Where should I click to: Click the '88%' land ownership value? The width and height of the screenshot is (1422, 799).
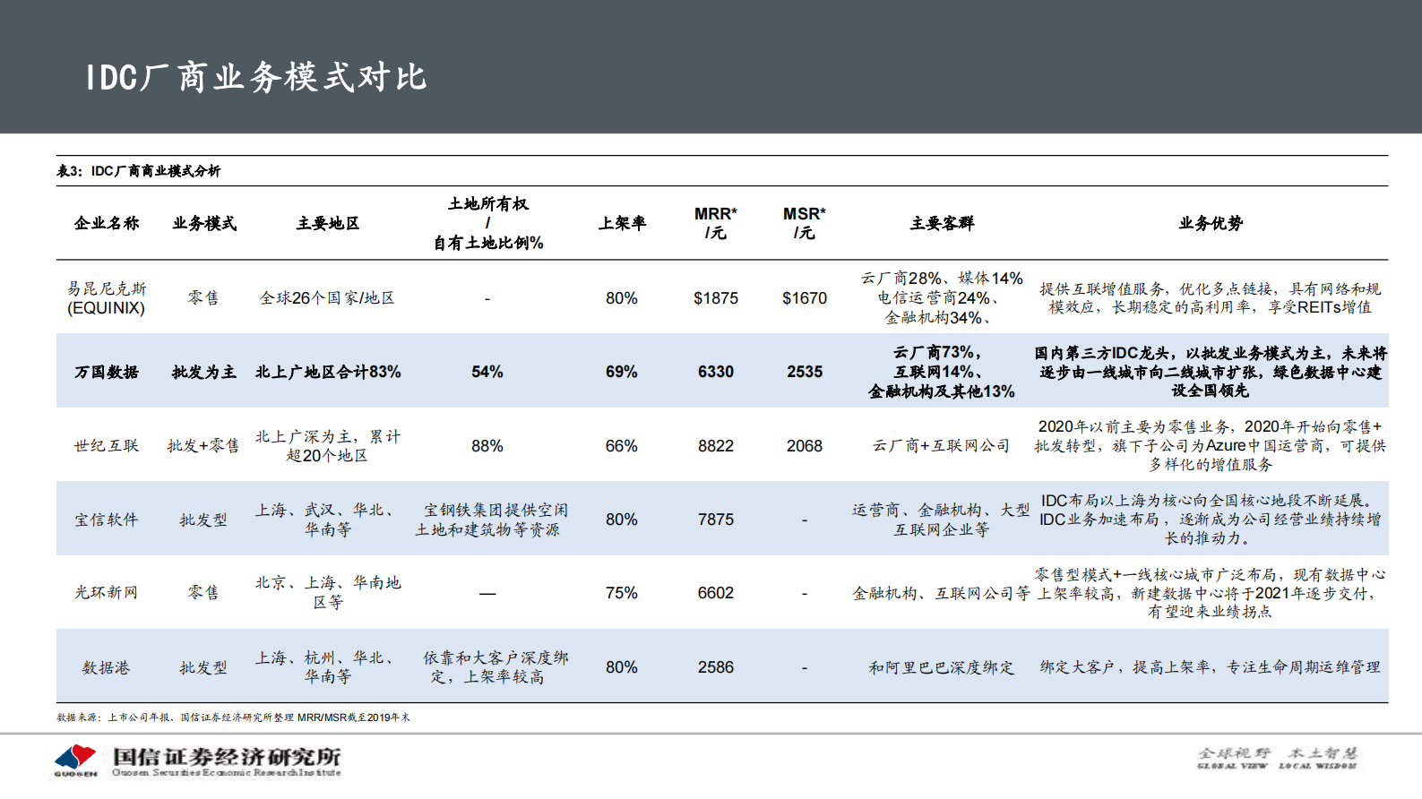[x=487, y=446]
